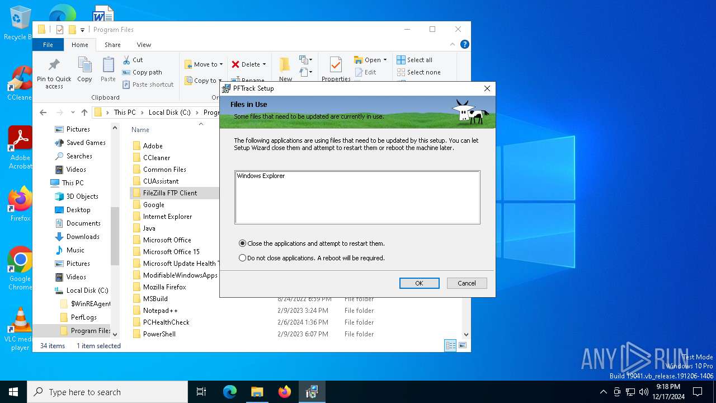This screenshot has height=403, width=716.
Task: Click Pin to Quick access icon
Action: coord(54,73)
